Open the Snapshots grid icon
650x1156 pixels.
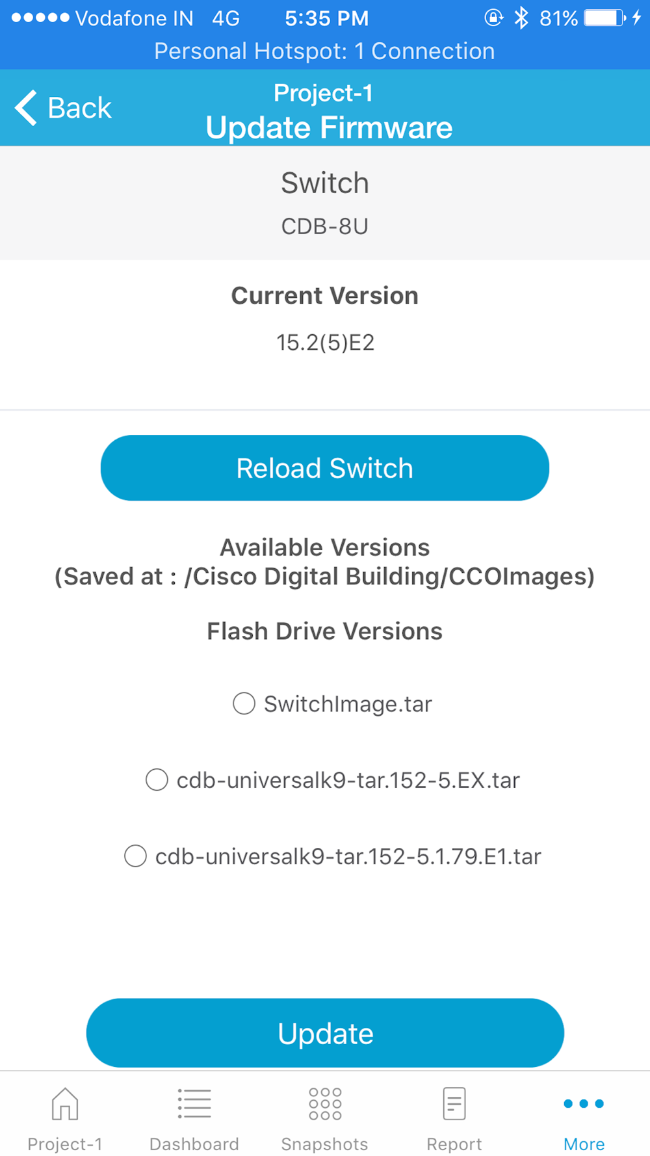[x=325, y=1104]
